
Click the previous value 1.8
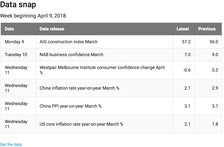pos(215,124)
